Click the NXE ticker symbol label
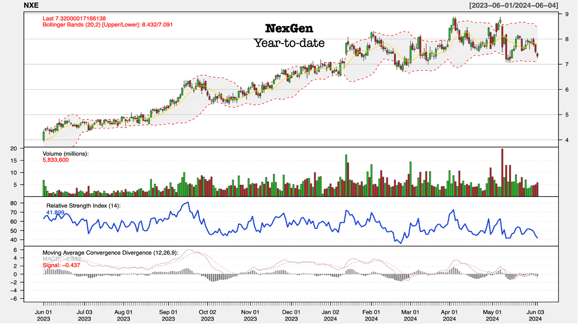Viewport: 578px width, 324px height. coord(31,5)
